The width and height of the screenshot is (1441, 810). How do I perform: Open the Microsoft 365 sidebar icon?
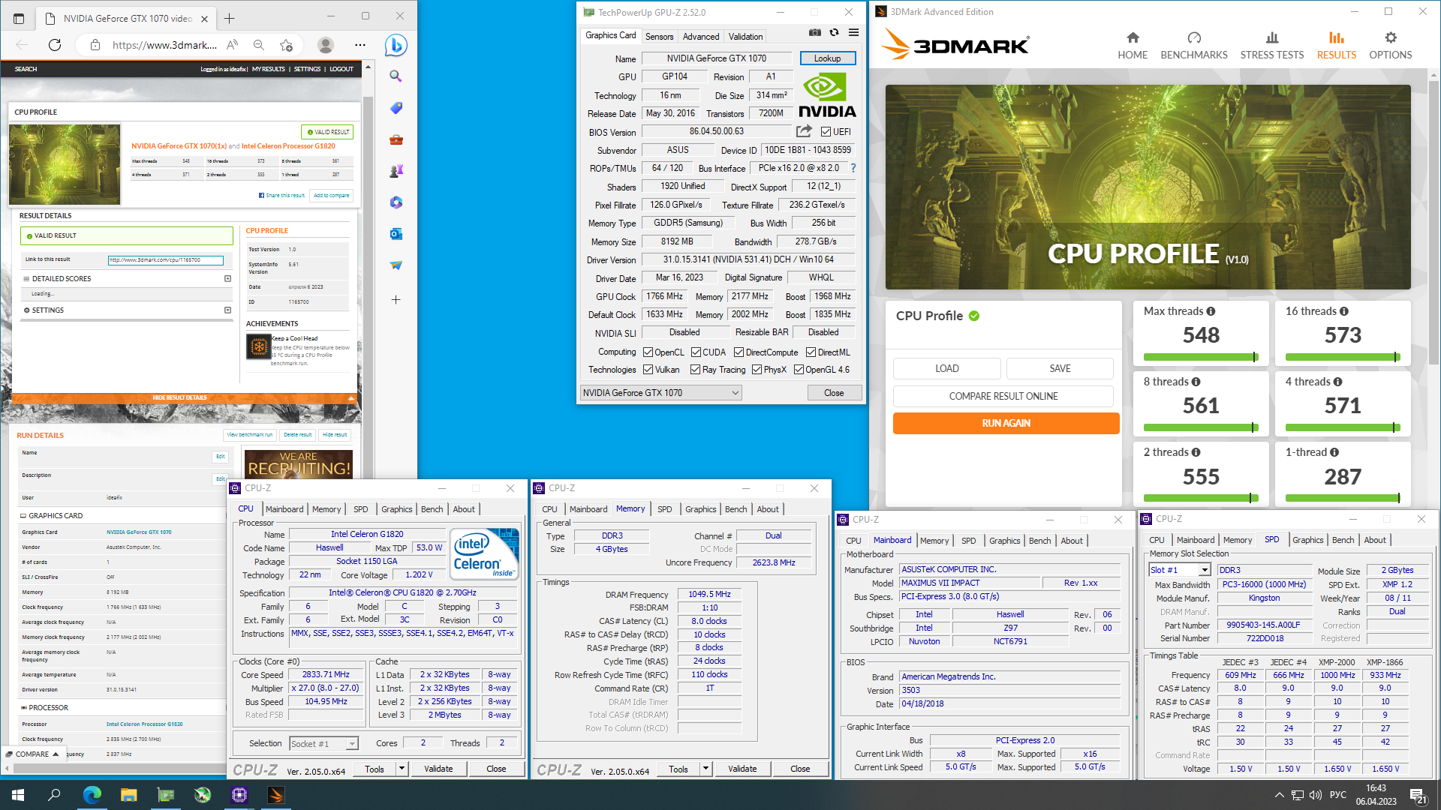point(396,202)
